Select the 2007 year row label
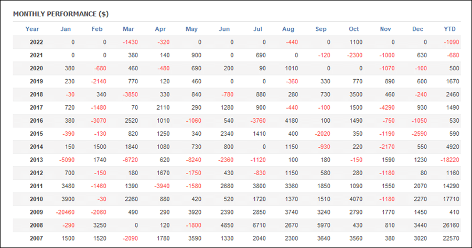This screenshot has width=472, height=248. [x=36, y=239]
